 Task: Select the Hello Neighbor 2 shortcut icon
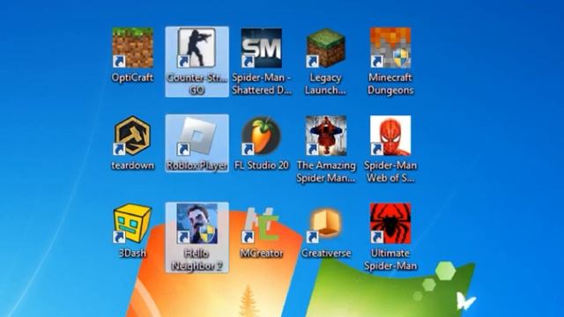pos(197,223)
